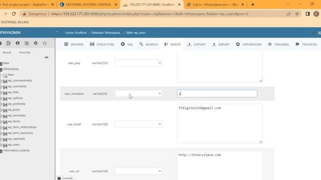Select the wp_options table
Image resolution: width=321 pixels, height=180 pixels.
coord(15,98)
